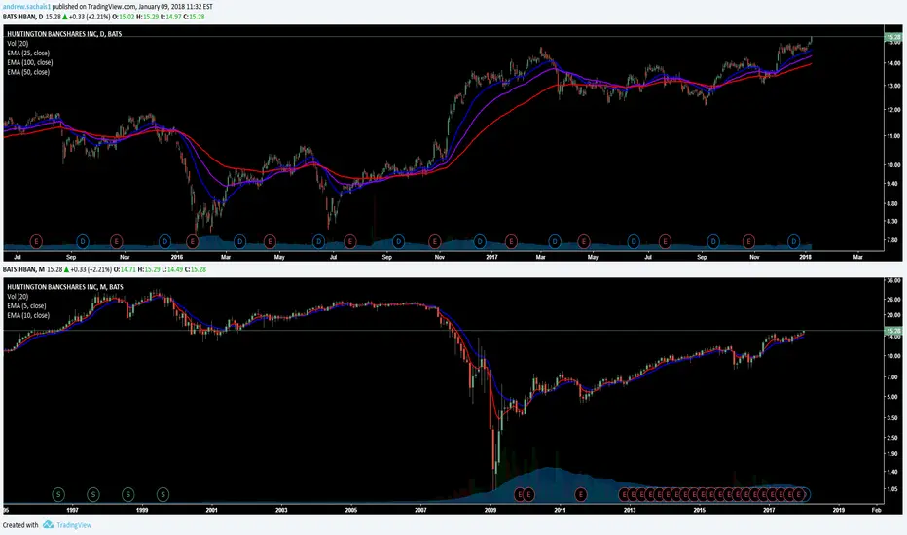Open the October 2016 earnings marker on daily chart
This screenshot has width=907, height=535.
tap(435, 241)
